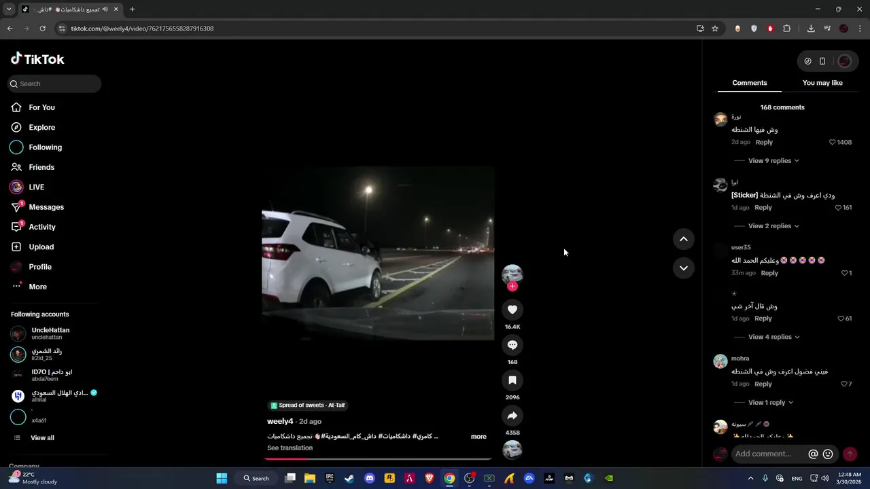Screen dimensions: 870x489
Task: Open weely4 creator profile name
Action: click(x=280, y=422)
